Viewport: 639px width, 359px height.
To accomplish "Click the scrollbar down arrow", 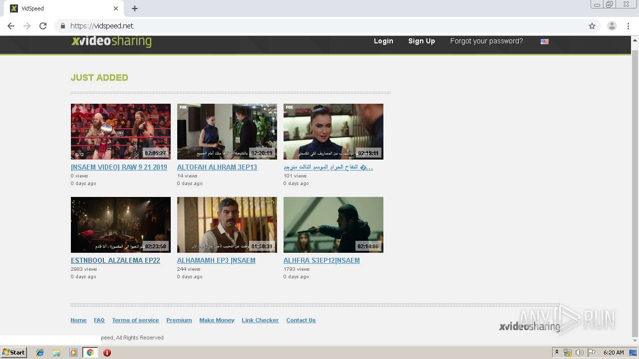I will (635, 341).
